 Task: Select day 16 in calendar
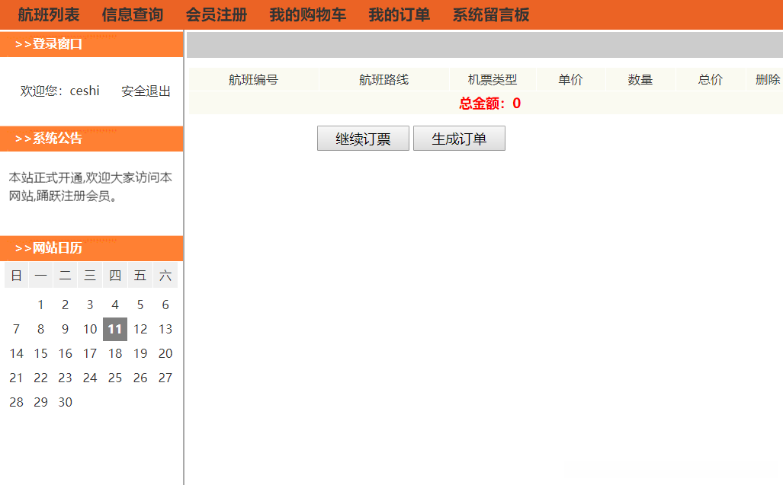[65, 353]
